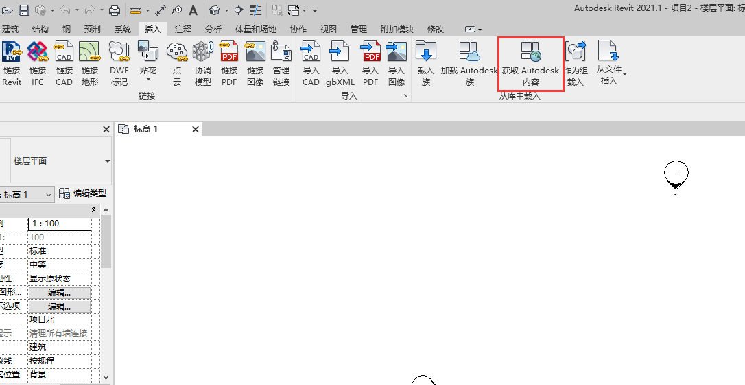
Task: Open the 系统 ribbon tab
Action: 123,29
